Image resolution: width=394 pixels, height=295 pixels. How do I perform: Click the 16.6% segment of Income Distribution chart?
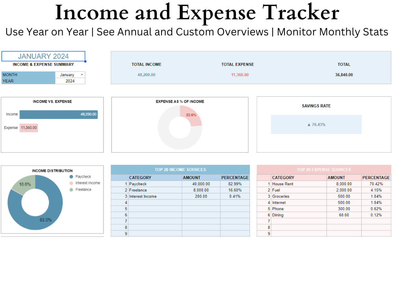pos(24,184)
